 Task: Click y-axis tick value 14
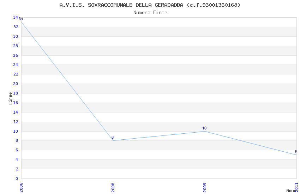pyautogui.click(x=16, y=112)
